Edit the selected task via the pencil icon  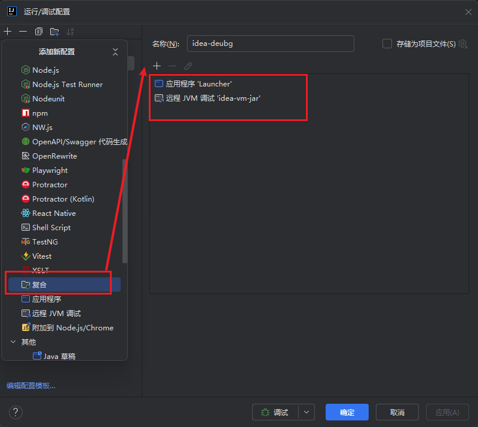188,66
